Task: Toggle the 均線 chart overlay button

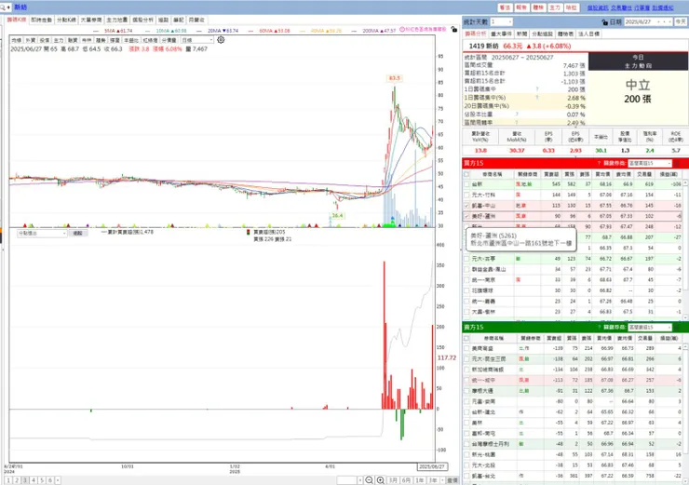Action: click(x=16, y=40)
